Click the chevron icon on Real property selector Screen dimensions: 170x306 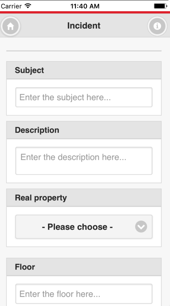141,227
